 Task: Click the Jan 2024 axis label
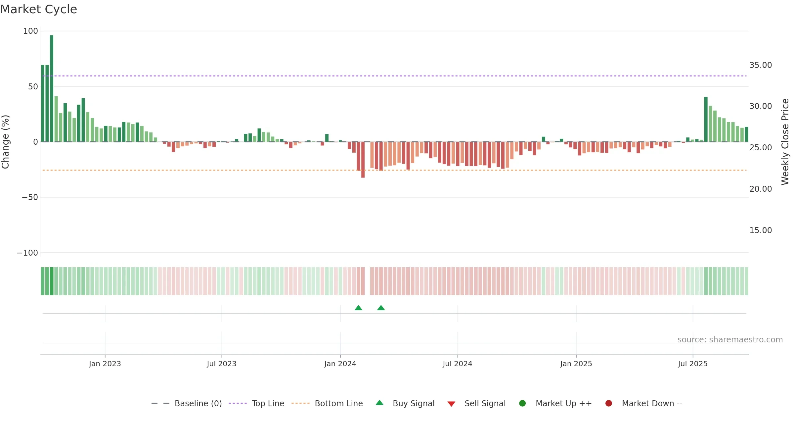340,364
